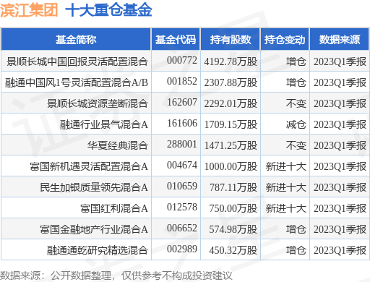Viewport: 370px width, 282px height.
Task: Select fund name 华夏经典混合
Action: point(118,145)
